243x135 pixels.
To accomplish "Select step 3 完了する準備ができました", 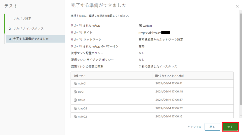I will [x=35, y=39].
